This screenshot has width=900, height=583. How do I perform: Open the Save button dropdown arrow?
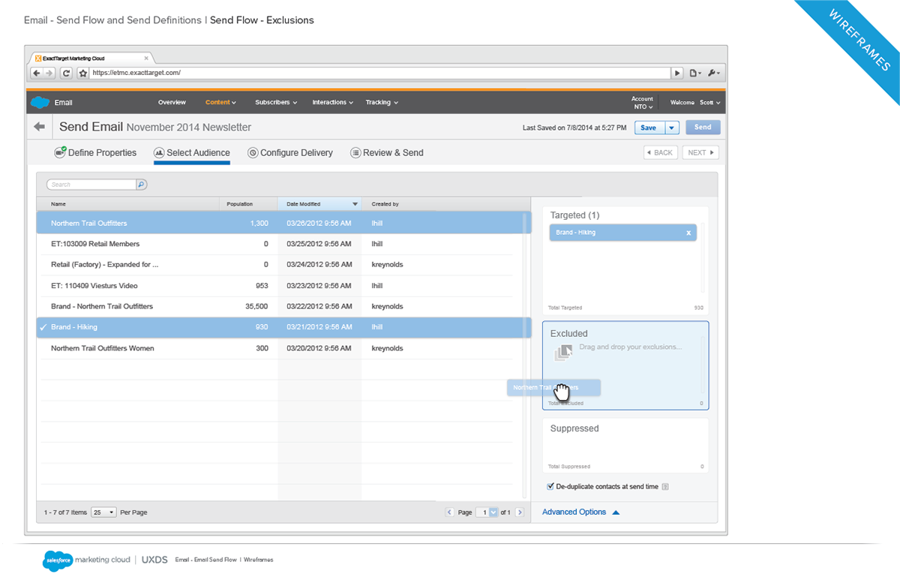coord(671,128)
